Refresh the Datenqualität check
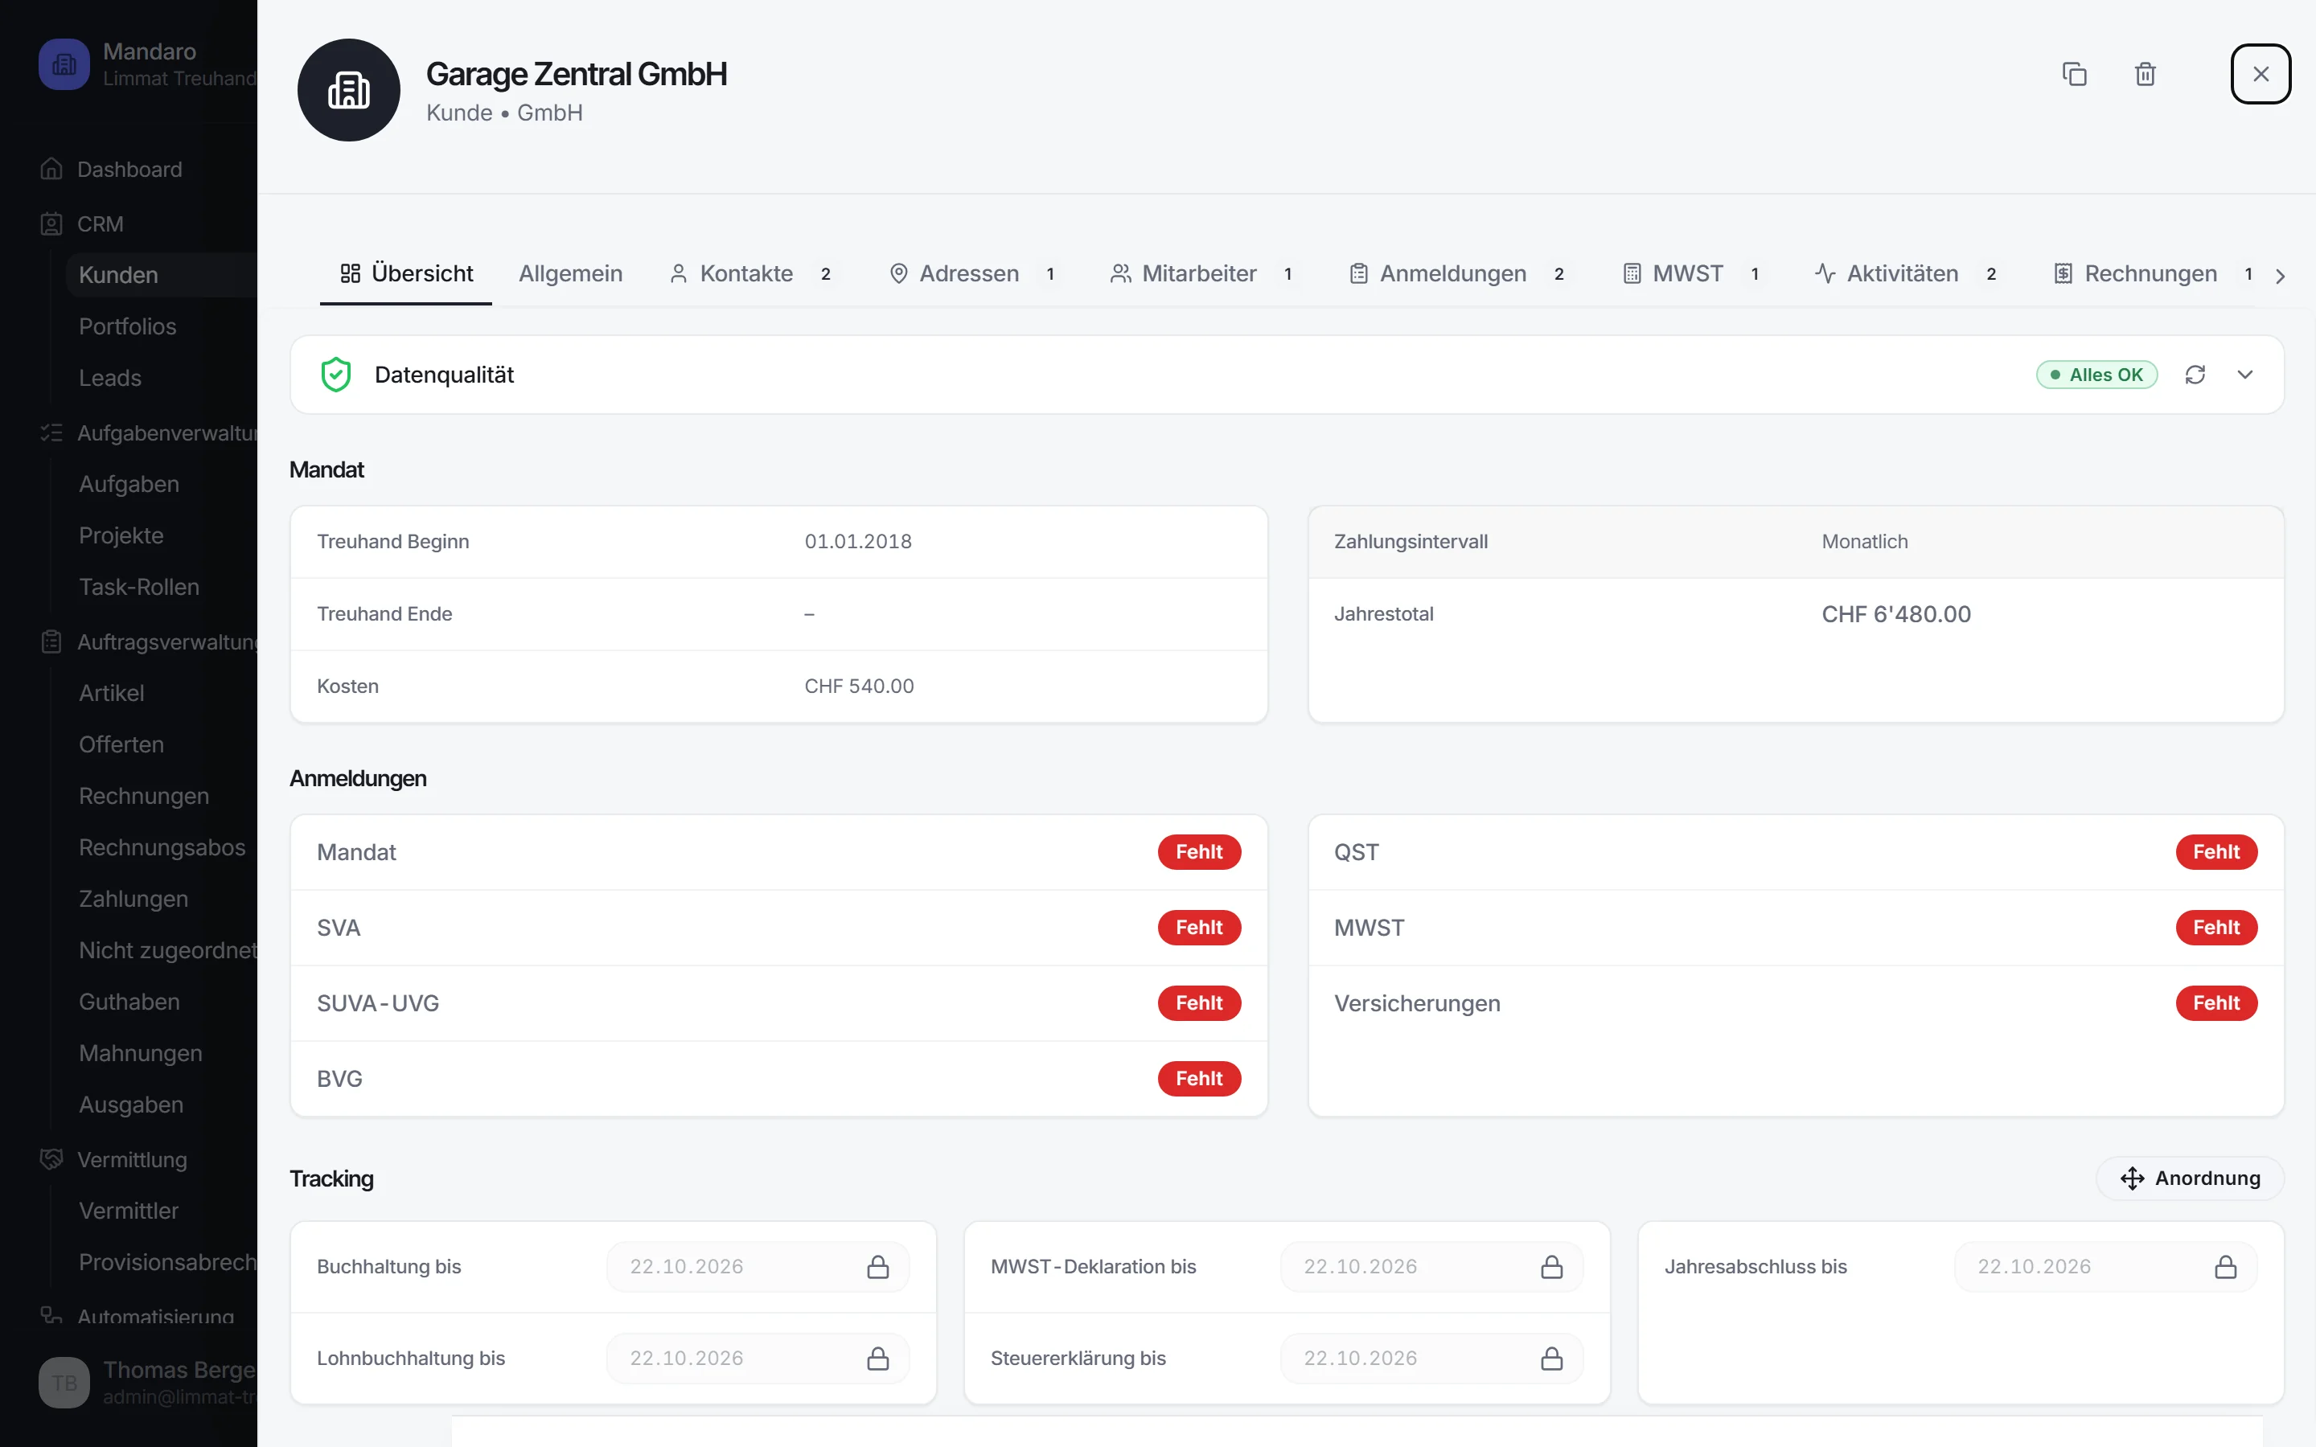 tap(2195, 374)
